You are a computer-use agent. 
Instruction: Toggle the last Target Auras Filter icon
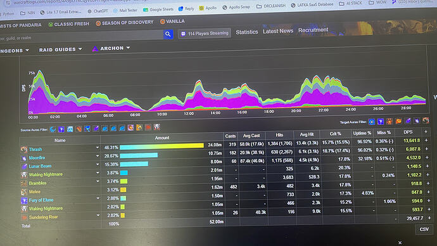[426, 120]
